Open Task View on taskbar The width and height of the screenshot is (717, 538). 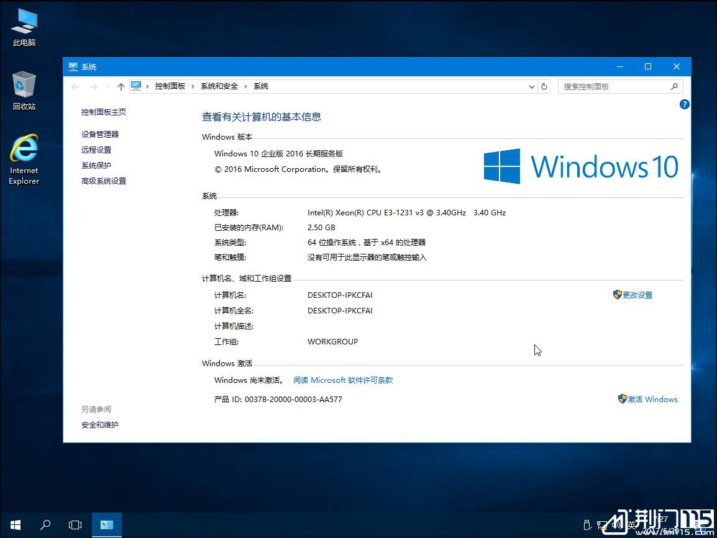point(75,525)
